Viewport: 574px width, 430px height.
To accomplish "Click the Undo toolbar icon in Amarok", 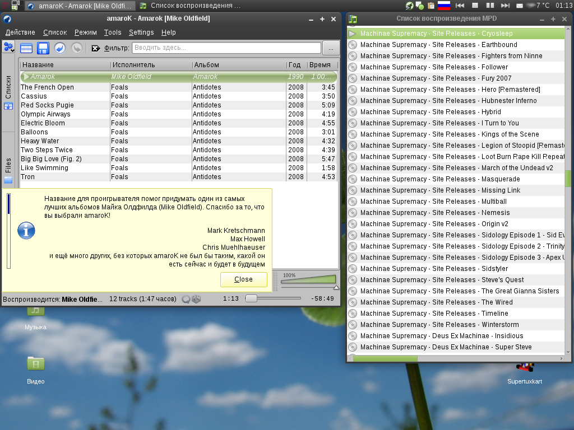I will 60,48.
